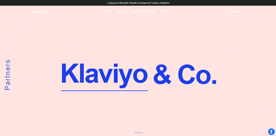The image size is (276, 136).
Task: Open Sustainable Brands in navigation
Action: [144, 11]
